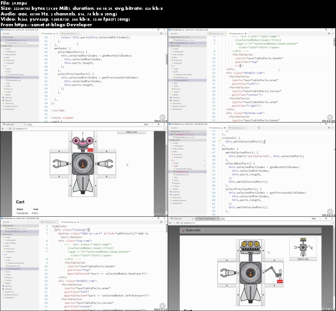Reload the page in pink-eyed robot browser frame
Viewport: 336px width, 311px height.
coord(10,129)
